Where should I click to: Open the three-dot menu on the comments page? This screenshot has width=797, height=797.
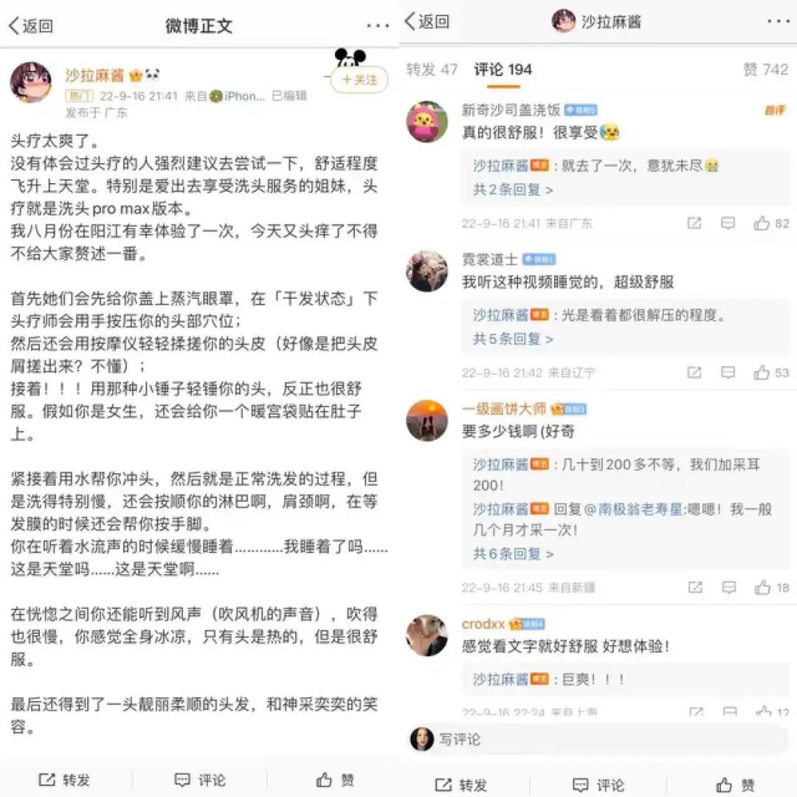pyautogui.click(x=779, y=21)
